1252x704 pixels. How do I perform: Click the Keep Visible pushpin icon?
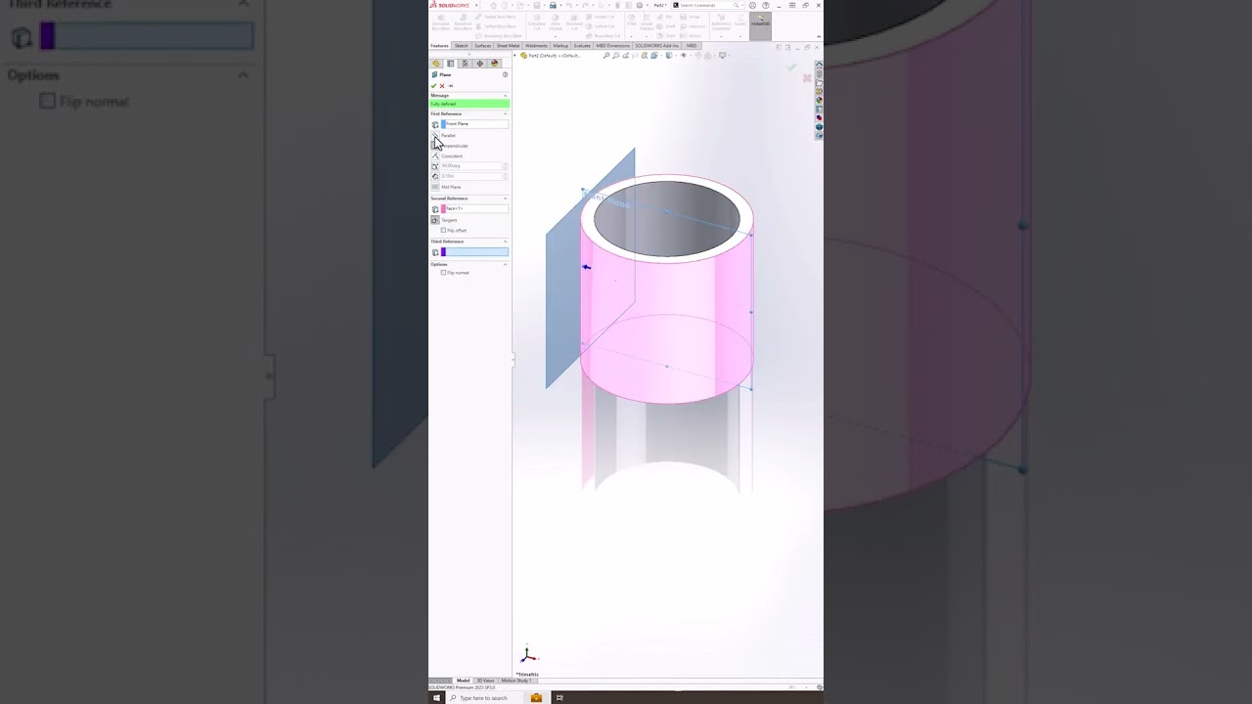450,86
